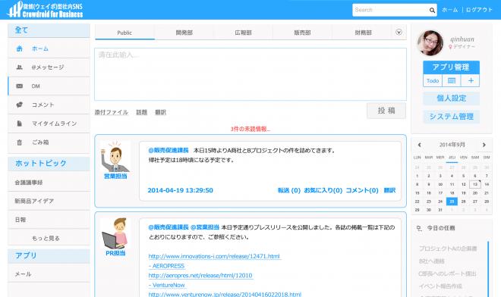Switch to the Public tab

coord(124,33)
